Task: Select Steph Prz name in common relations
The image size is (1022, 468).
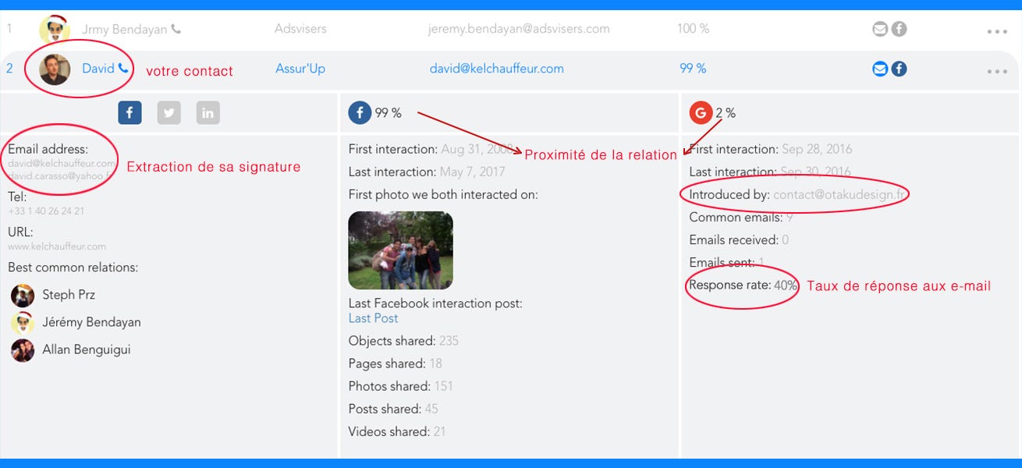Action: coord(69,295)
